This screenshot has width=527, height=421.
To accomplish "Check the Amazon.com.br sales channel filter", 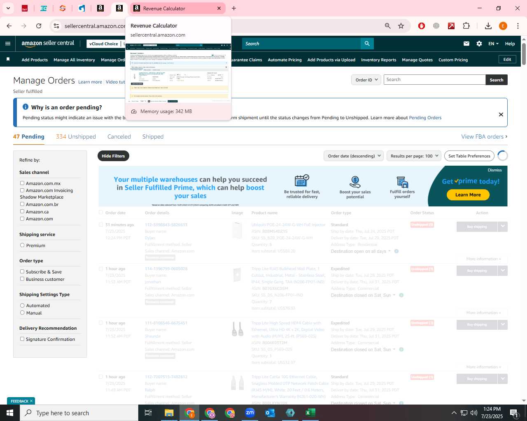I will click(x=22, y=204).
